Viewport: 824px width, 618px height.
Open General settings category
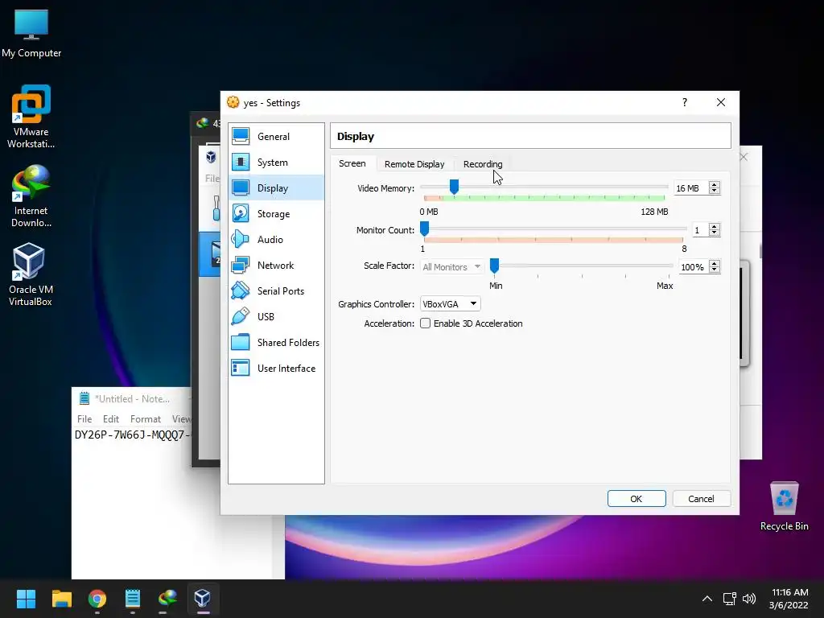coord(276,137)
